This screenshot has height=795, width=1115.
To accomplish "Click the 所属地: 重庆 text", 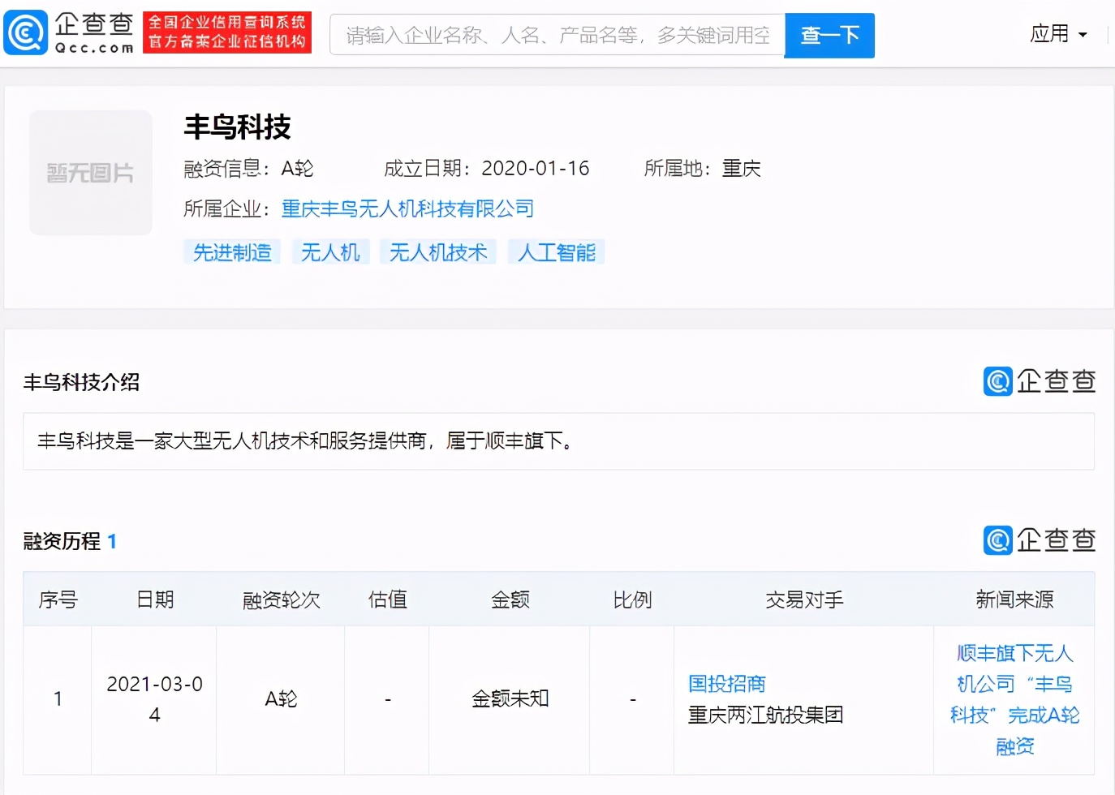I will coord(702,169).
